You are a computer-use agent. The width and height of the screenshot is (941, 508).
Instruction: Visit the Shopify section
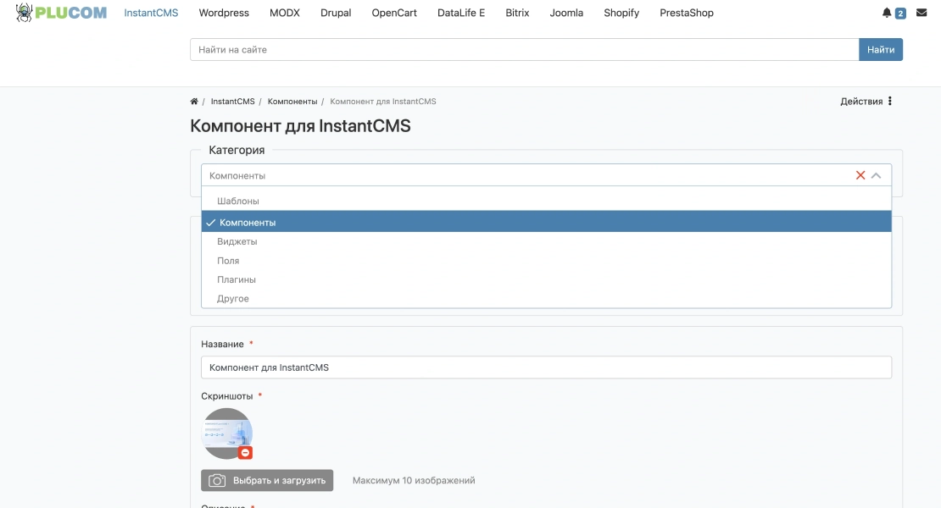[x=621, y=13]
